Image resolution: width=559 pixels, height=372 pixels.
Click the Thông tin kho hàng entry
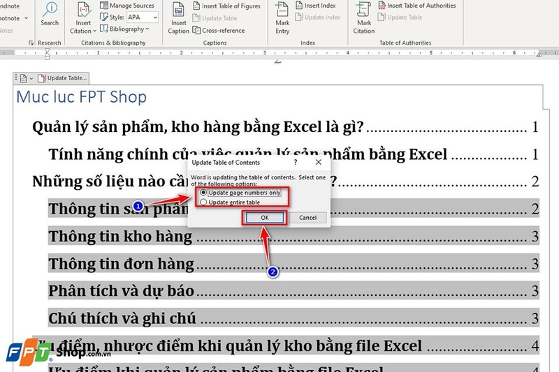coord(293,236)
